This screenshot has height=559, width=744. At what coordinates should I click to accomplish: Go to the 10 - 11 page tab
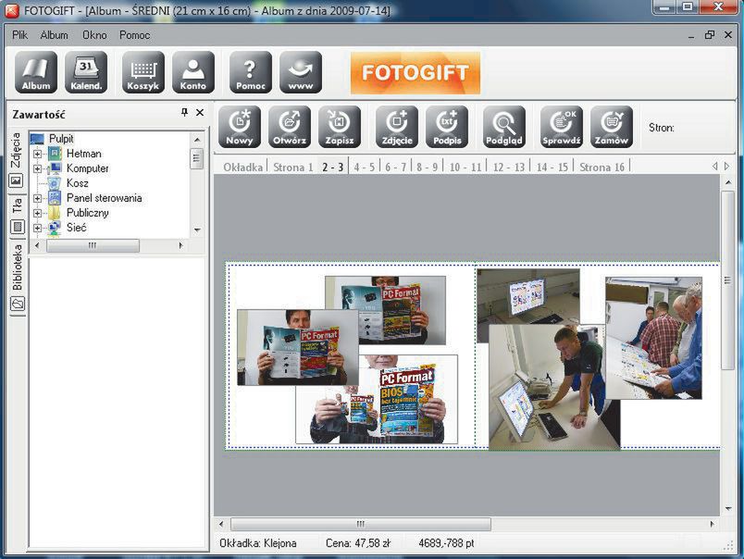click(465, 167)
